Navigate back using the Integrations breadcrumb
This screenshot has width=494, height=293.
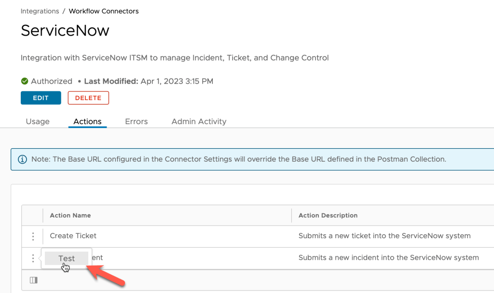tap(40, 11)
